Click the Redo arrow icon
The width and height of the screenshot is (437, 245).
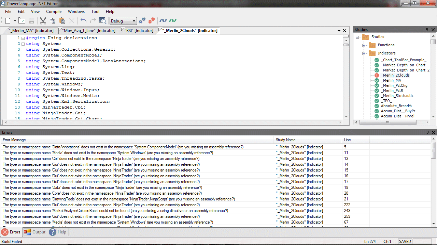coord(93,21)
